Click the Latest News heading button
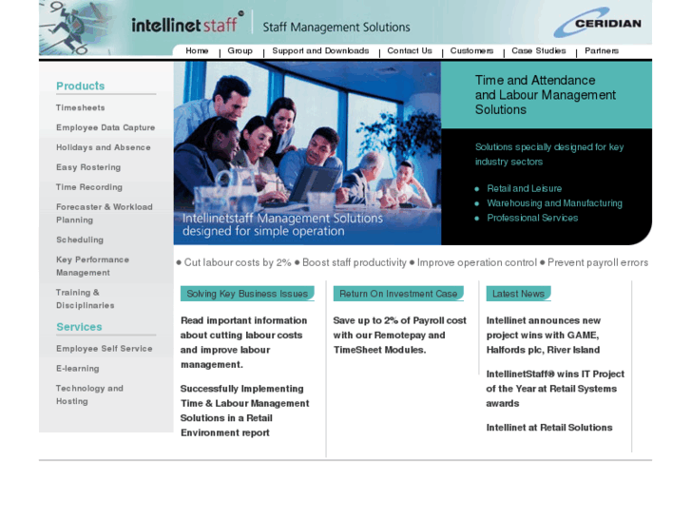 click(x=518, y=295)
